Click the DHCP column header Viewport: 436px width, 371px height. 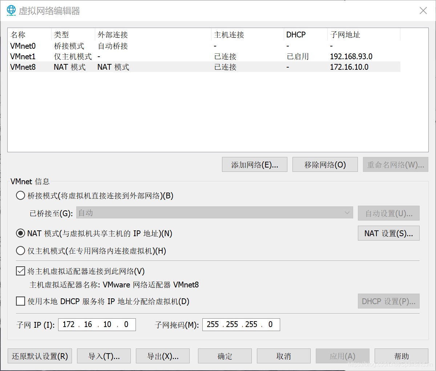click(306, 35)
